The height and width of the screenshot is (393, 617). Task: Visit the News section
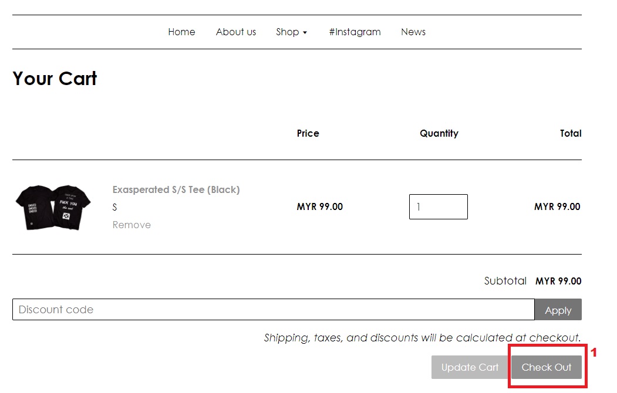(413, 32)
